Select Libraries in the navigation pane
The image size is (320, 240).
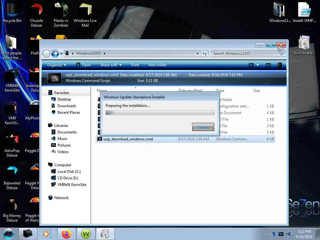(61, 125)
